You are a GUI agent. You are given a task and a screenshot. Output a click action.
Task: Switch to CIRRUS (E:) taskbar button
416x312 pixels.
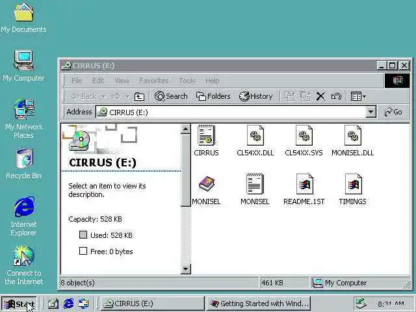click(153, 304)
